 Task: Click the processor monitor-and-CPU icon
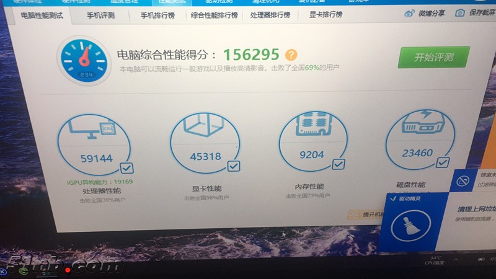click(92, 130)
